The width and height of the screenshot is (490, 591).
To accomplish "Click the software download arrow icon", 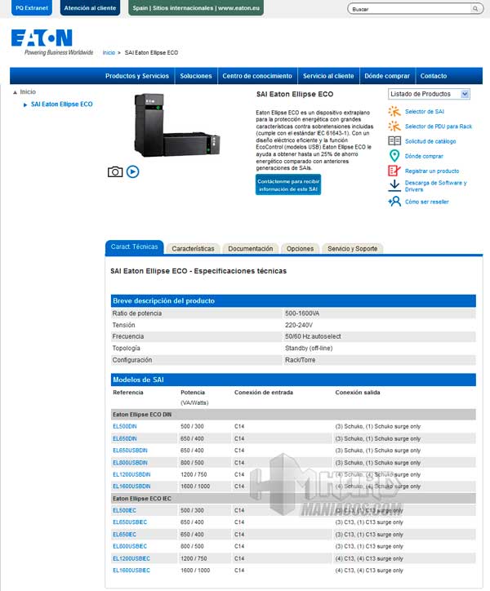I will click(394, 186).
